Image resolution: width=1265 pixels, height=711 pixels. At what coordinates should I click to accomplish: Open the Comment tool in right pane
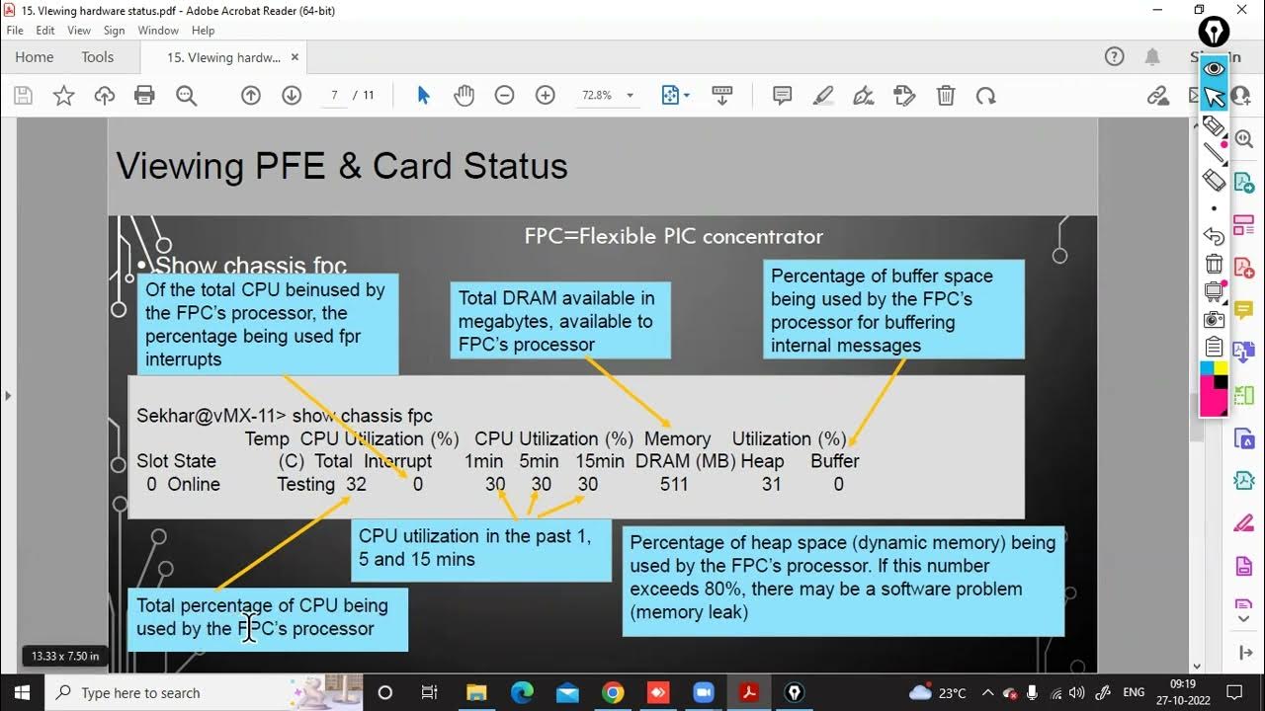[x=1244, y=310]
